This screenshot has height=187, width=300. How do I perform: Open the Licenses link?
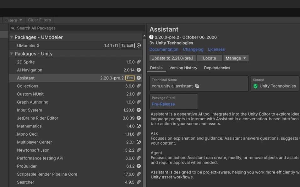(216, 49)
